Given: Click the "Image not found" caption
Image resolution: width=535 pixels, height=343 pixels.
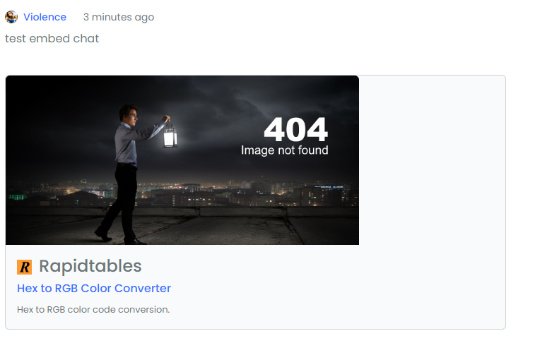Looking at the screenshot, I should (x=284, y=150).
